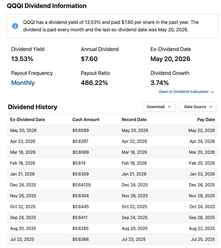Click the 486.22% Payout Ratio value

(x=94, y=83)
